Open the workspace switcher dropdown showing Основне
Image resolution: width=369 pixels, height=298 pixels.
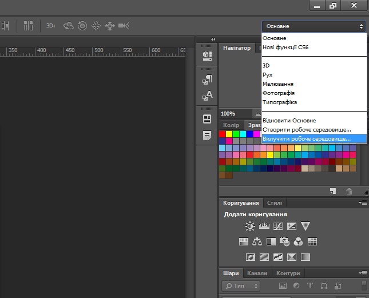[x=314, y=26]
